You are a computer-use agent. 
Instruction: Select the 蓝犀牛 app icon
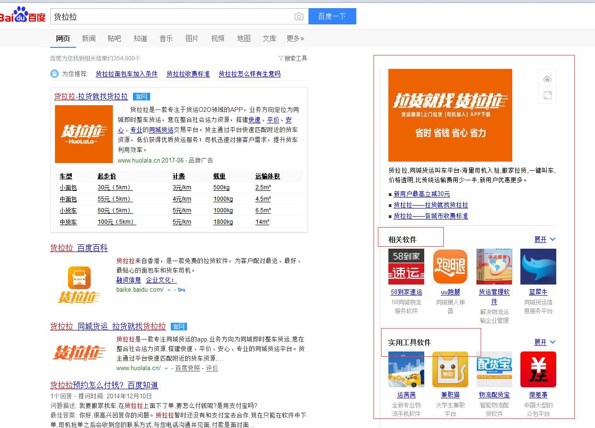pos(538,266)
